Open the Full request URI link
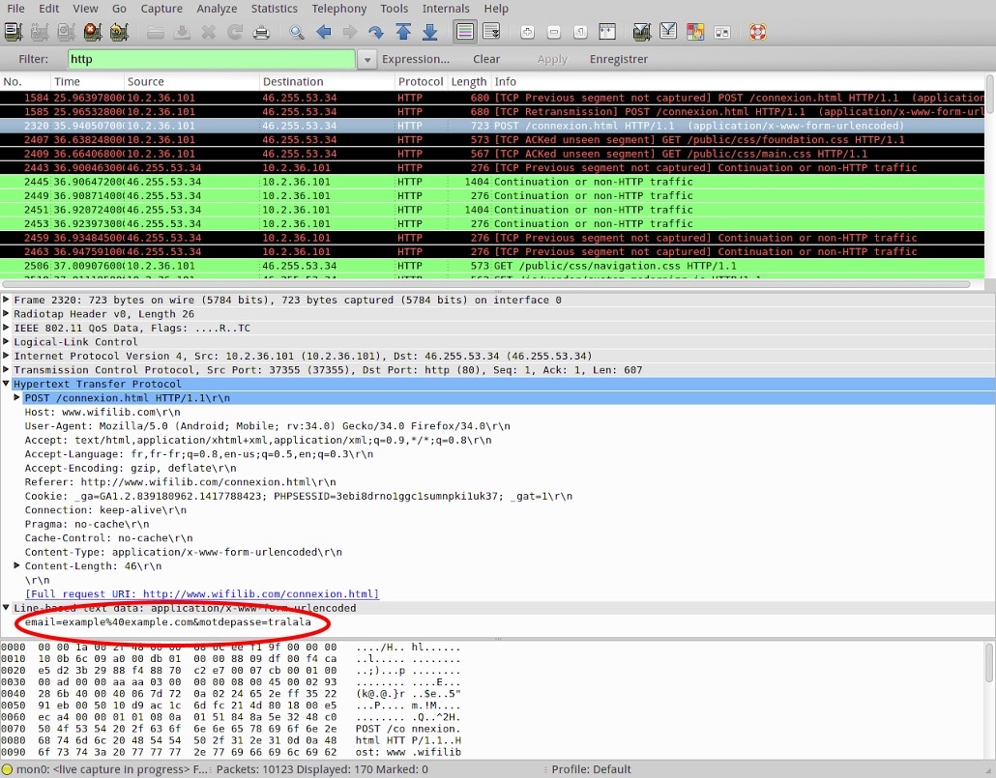This screenshot has height=778, width=996. click(x=201, y=594)
